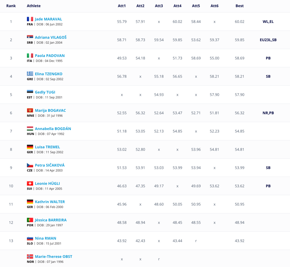The image size is (290, 267).
Task: Select the Gedly TUGI name link
Action: (x=45, y=92)
